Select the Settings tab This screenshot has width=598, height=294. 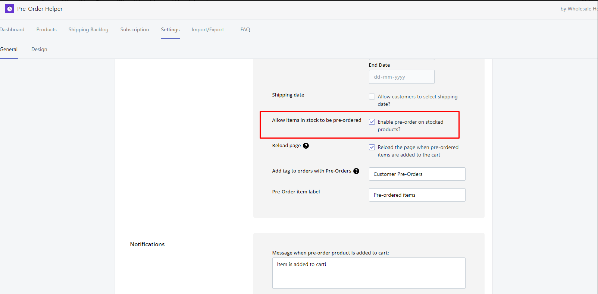[170, 29]
